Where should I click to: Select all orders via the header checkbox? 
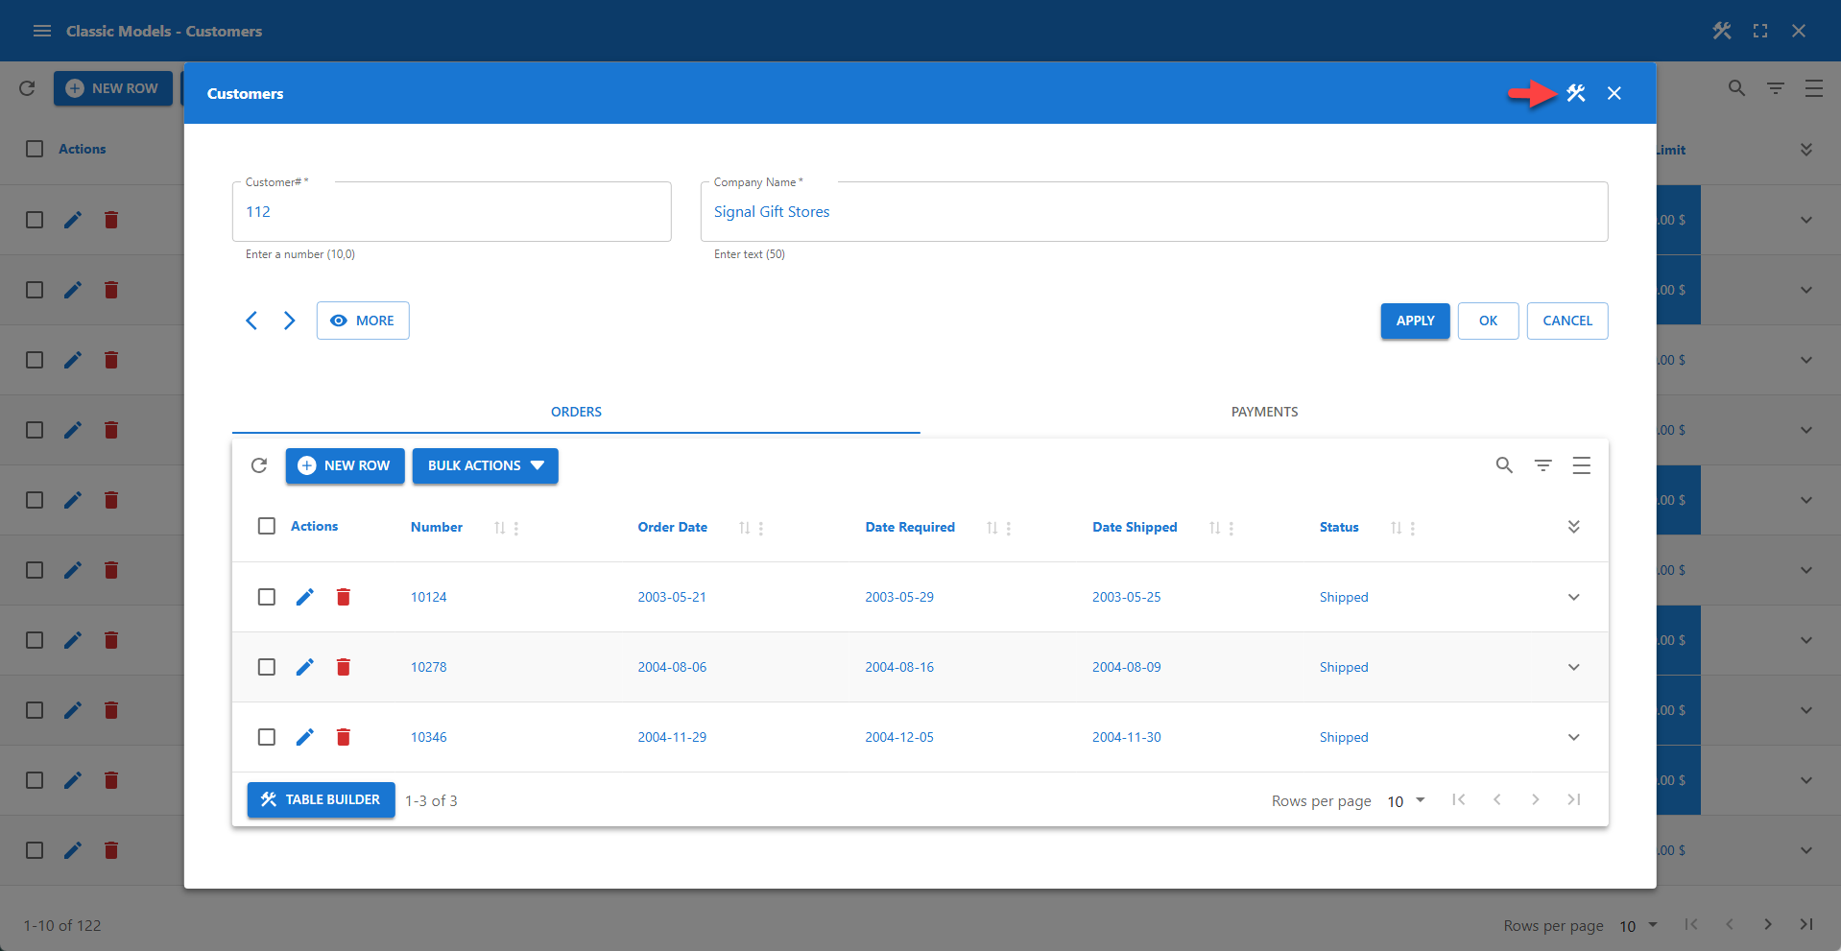267,526
